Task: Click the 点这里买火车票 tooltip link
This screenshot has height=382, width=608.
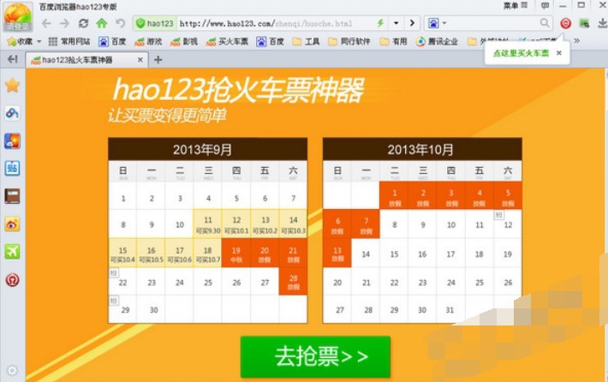Action: pos(521,53)
